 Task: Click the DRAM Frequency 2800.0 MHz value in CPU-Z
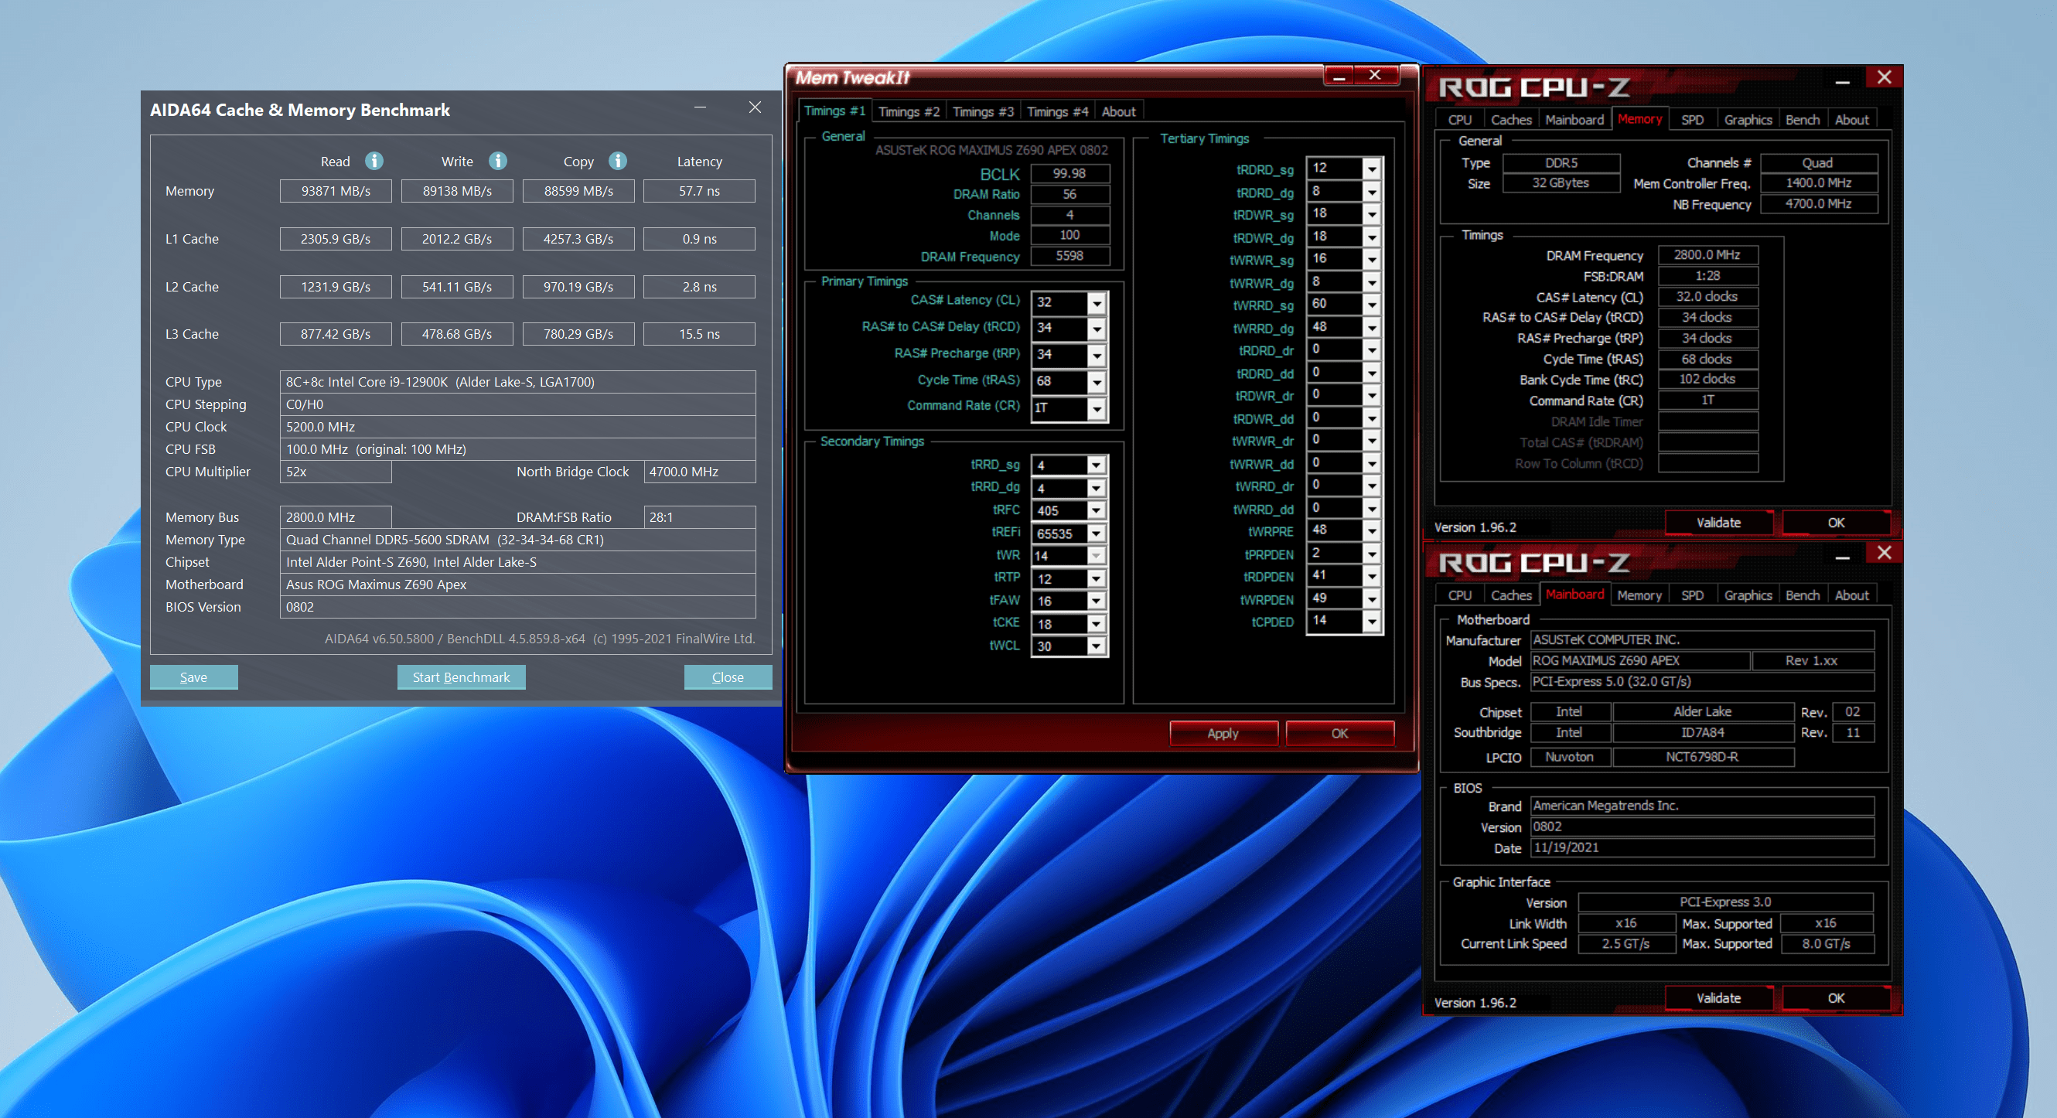[1707, 254]
